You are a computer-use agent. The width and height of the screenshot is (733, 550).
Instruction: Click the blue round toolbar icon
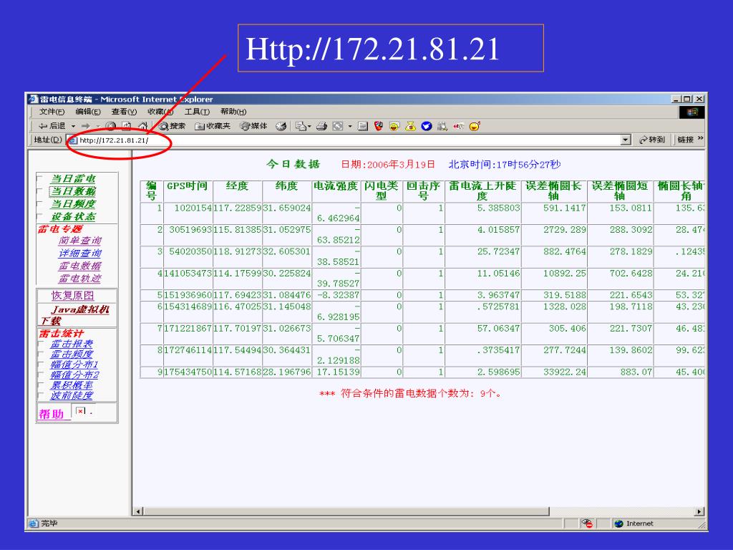pos(427,126)
